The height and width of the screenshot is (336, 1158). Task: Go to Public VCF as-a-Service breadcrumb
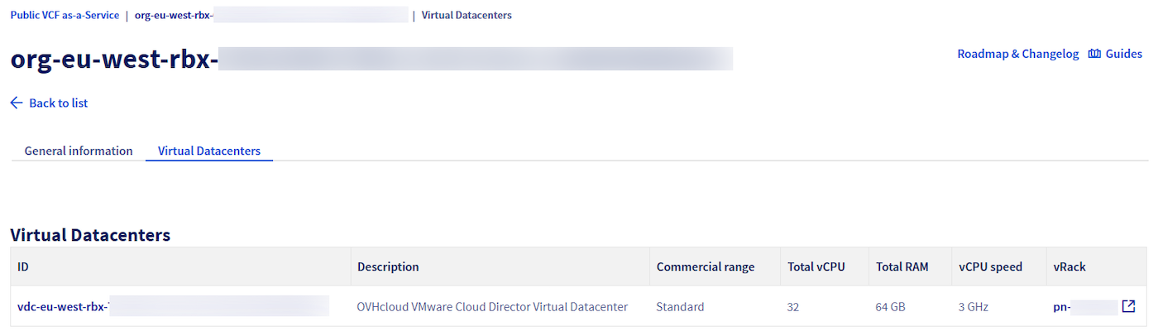[65, 15]
